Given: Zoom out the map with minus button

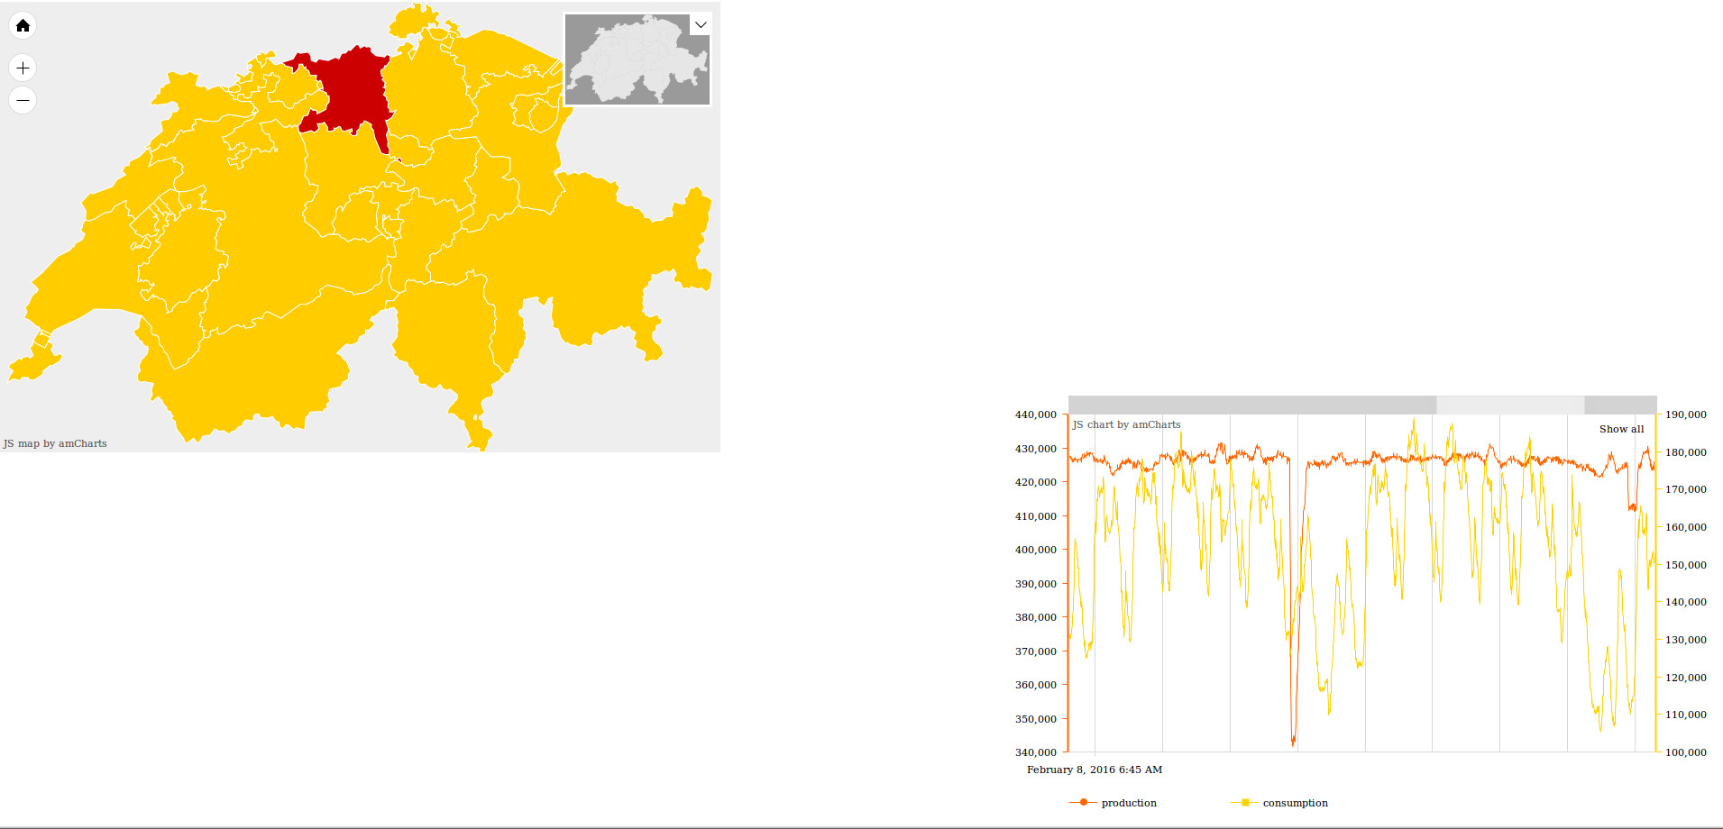Looking at the screenshot, I should 23,100.
